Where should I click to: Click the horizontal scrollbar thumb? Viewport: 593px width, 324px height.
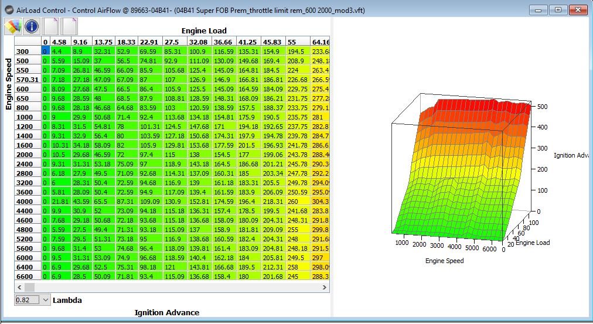tap(29, 287)
